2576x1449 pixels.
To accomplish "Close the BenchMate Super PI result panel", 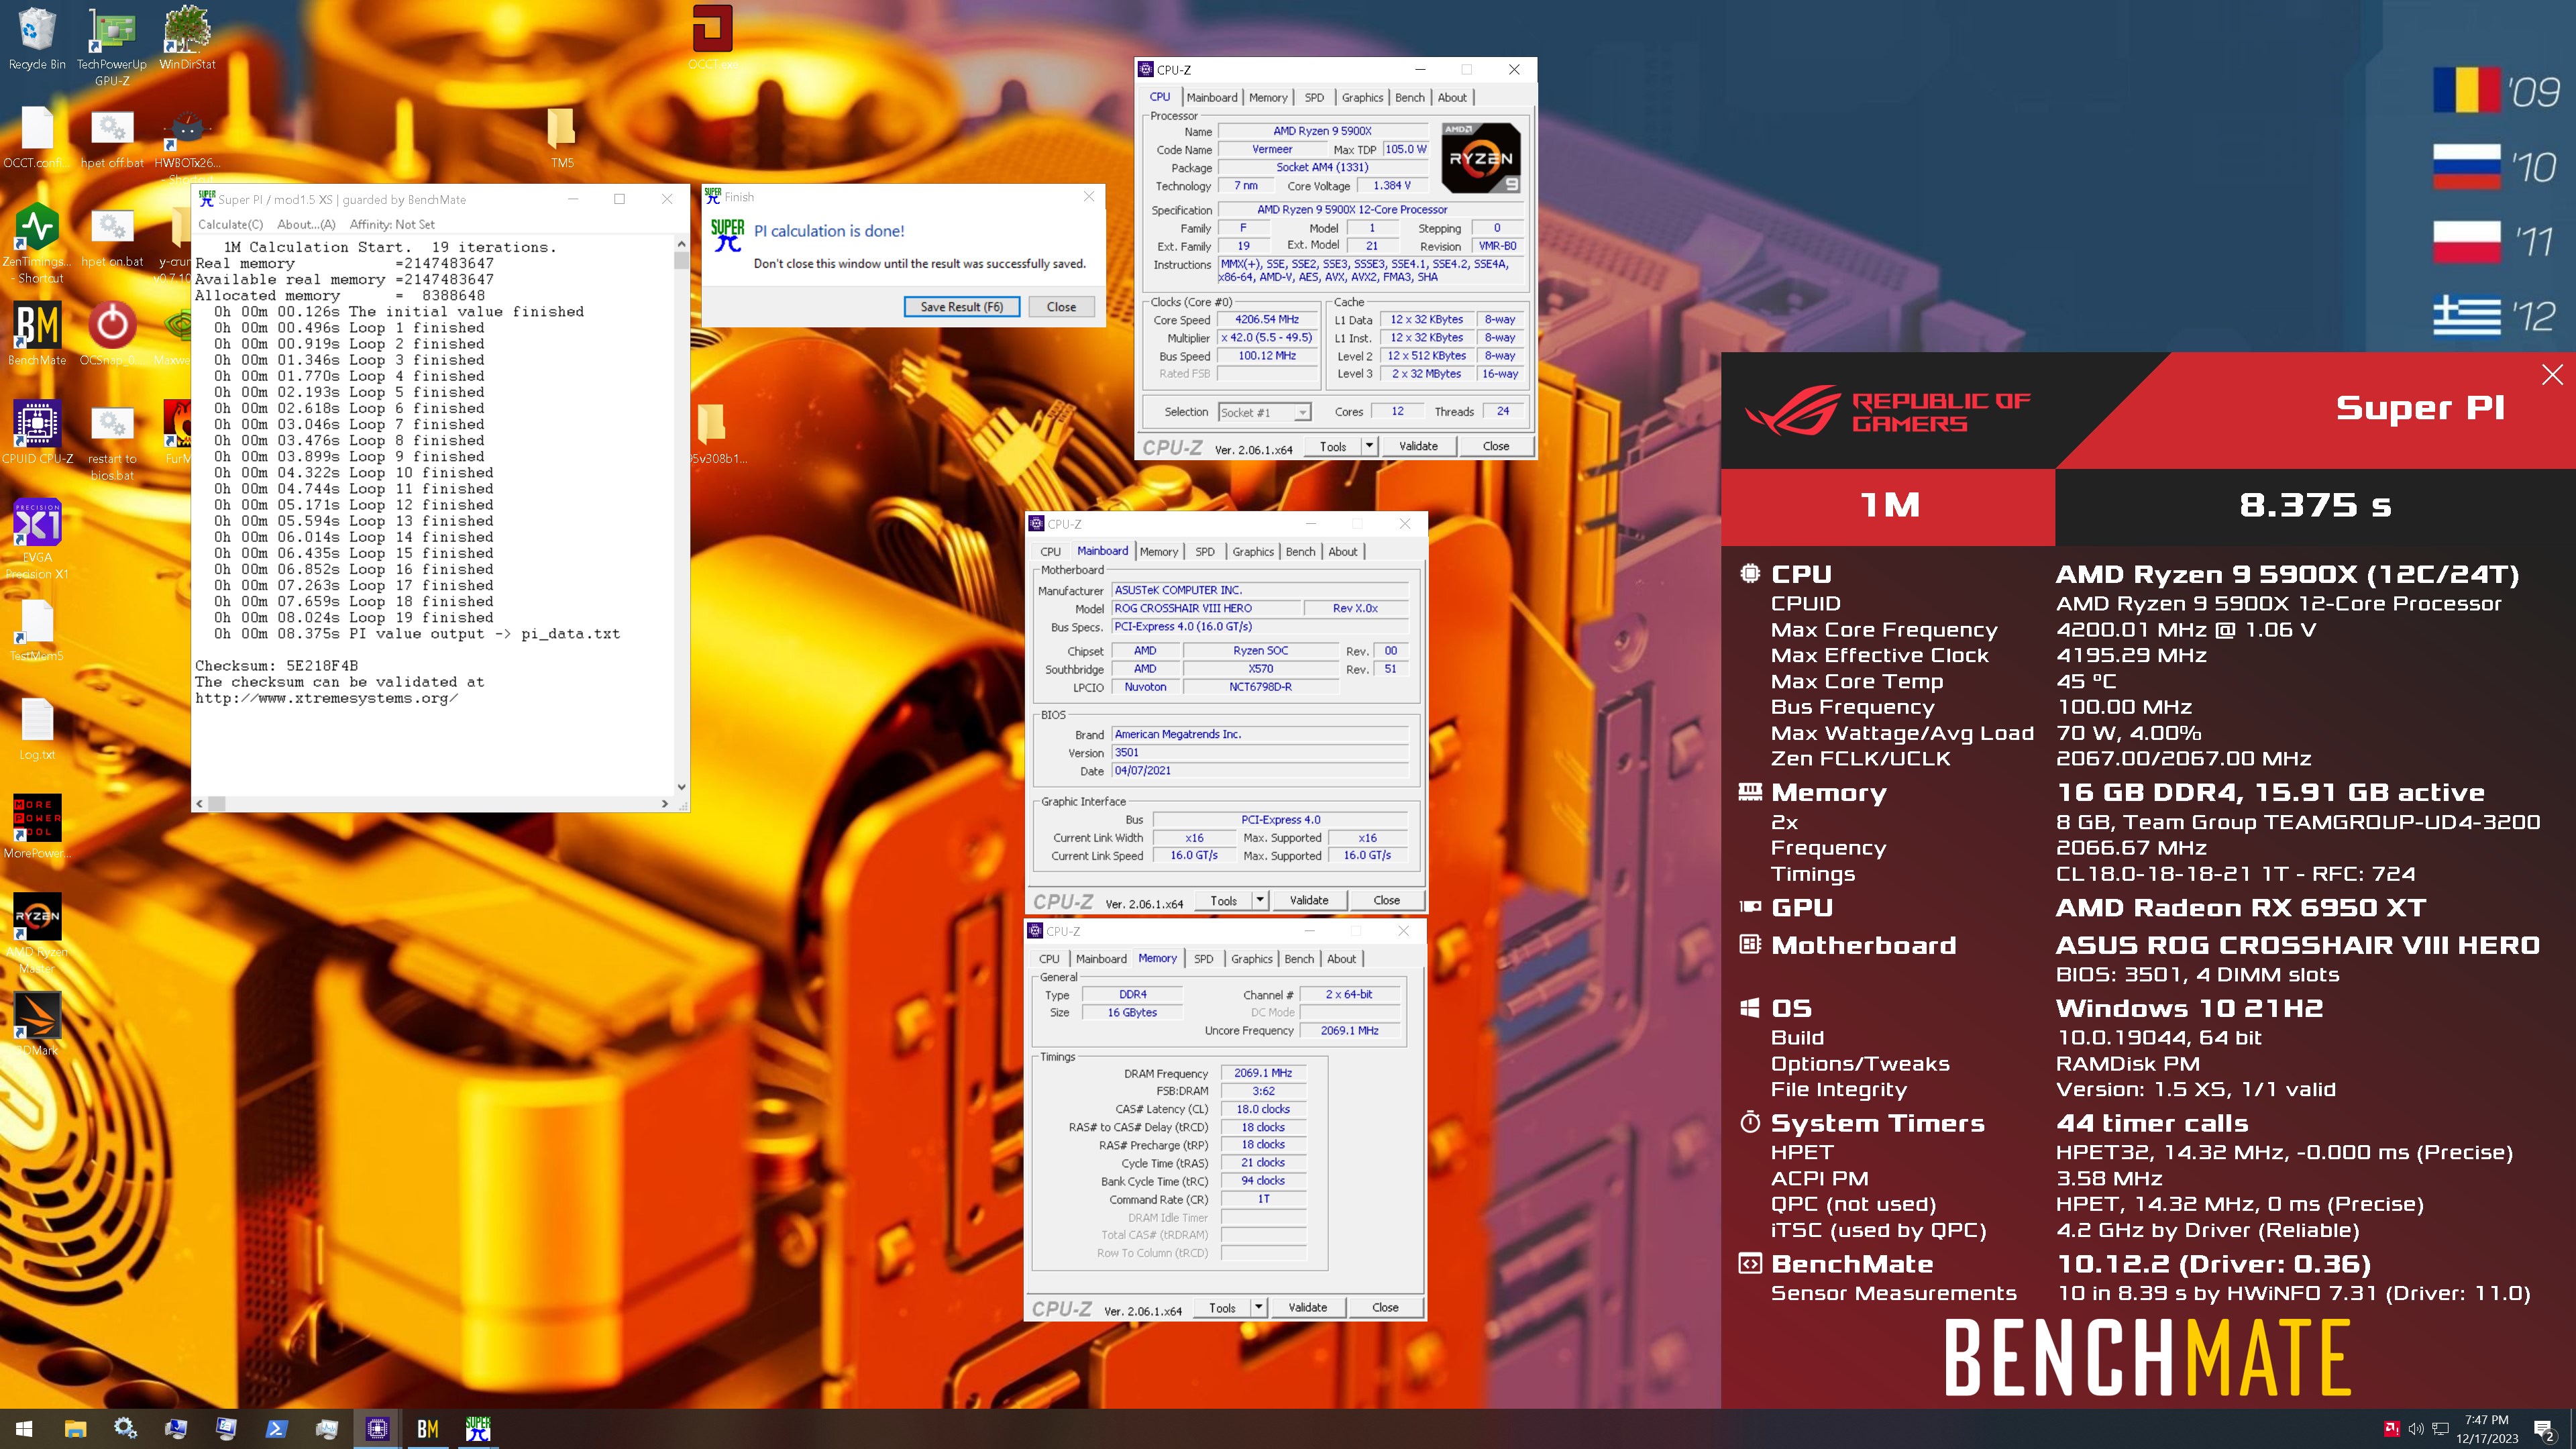I will (2552, 375).
